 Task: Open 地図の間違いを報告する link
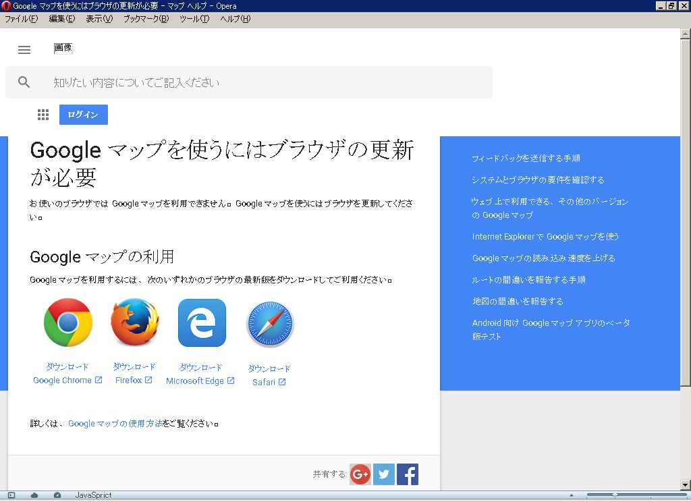[x=518, y=302]
